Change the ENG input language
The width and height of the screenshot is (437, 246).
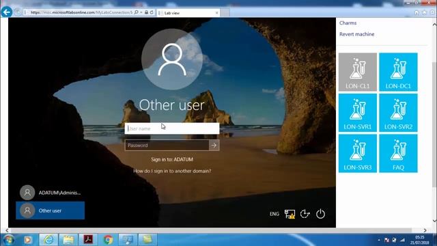click(x=274, y=214)
